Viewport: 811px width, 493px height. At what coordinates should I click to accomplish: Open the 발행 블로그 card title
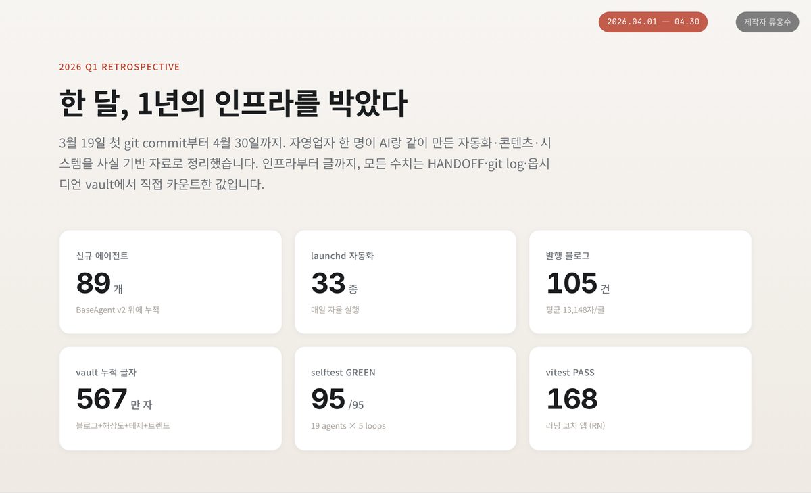click(568, 256)
